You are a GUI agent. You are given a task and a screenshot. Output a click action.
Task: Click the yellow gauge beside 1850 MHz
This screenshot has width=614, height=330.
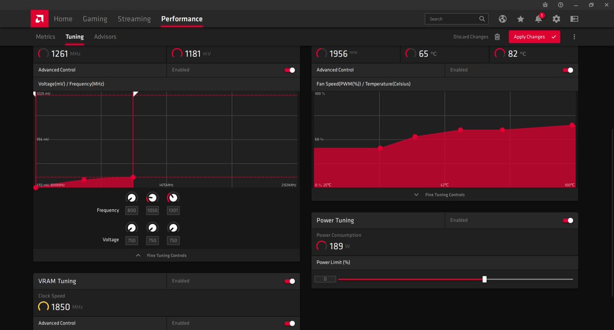43,307
